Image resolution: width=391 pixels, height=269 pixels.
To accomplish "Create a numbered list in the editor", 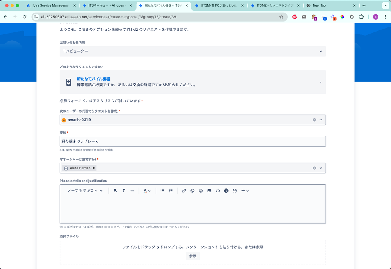I will (x=171, y=191).
